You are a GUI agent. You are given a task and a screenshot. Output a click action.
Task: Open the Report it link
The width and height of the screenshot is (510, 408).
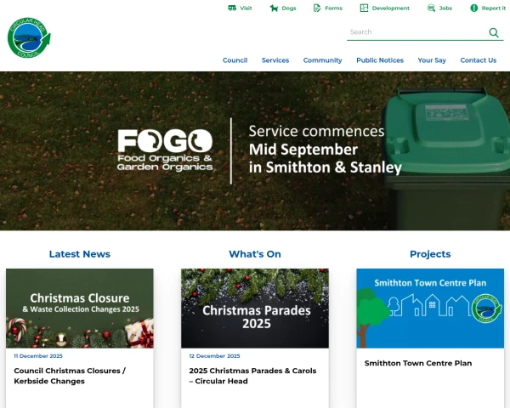point(488,8)
